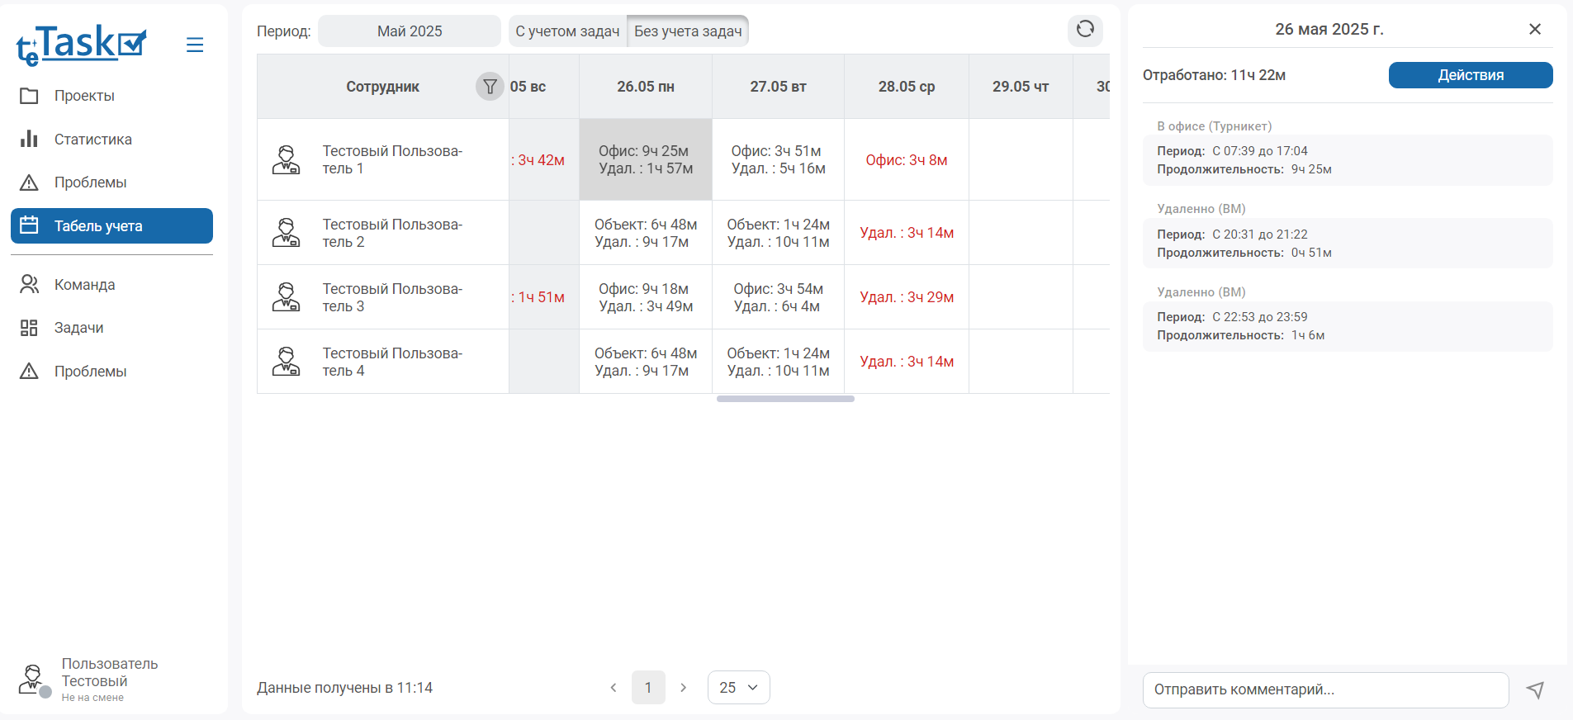Click the teTask logo
1573x720 pixels.
(x=81, y=45)
